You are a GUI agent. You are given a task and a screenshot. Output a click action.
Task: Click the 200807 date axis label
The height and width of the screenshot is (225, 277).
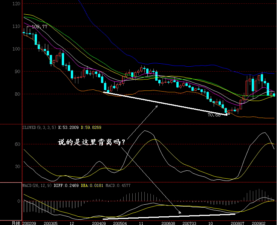[x=237, y=223]
